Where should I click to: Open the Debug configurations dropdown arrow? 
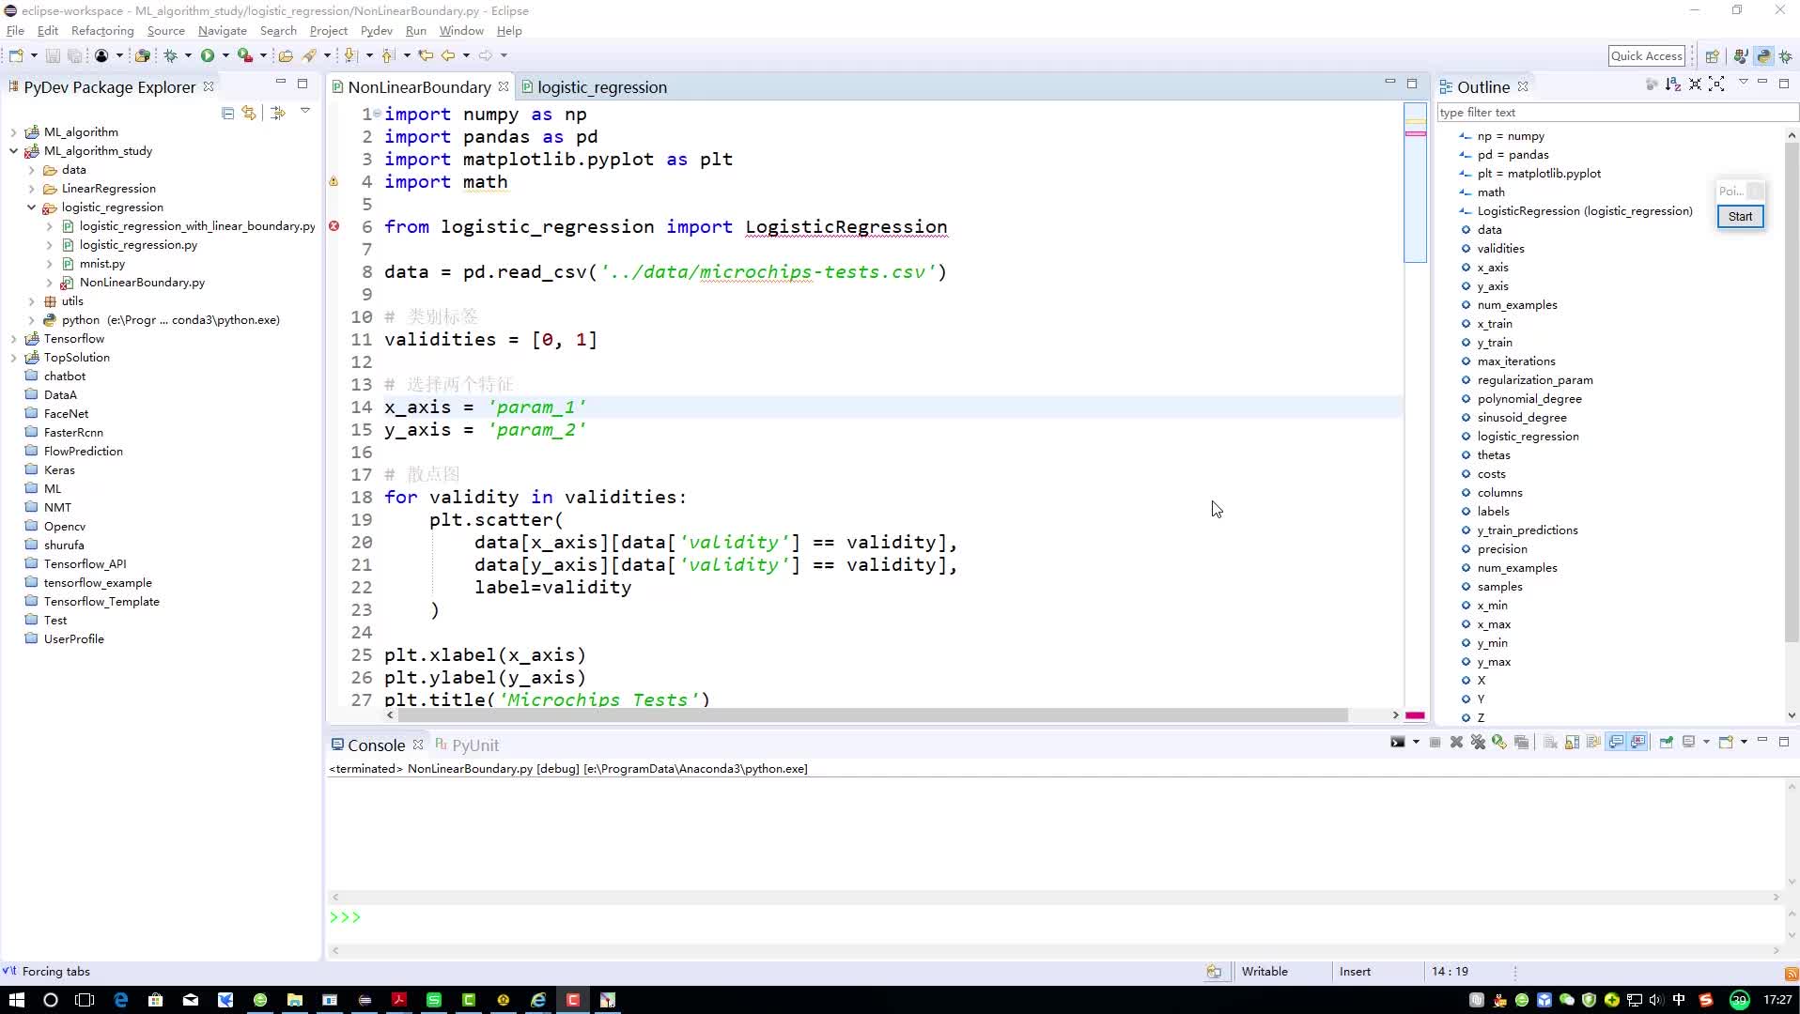[x=188, y=55]
